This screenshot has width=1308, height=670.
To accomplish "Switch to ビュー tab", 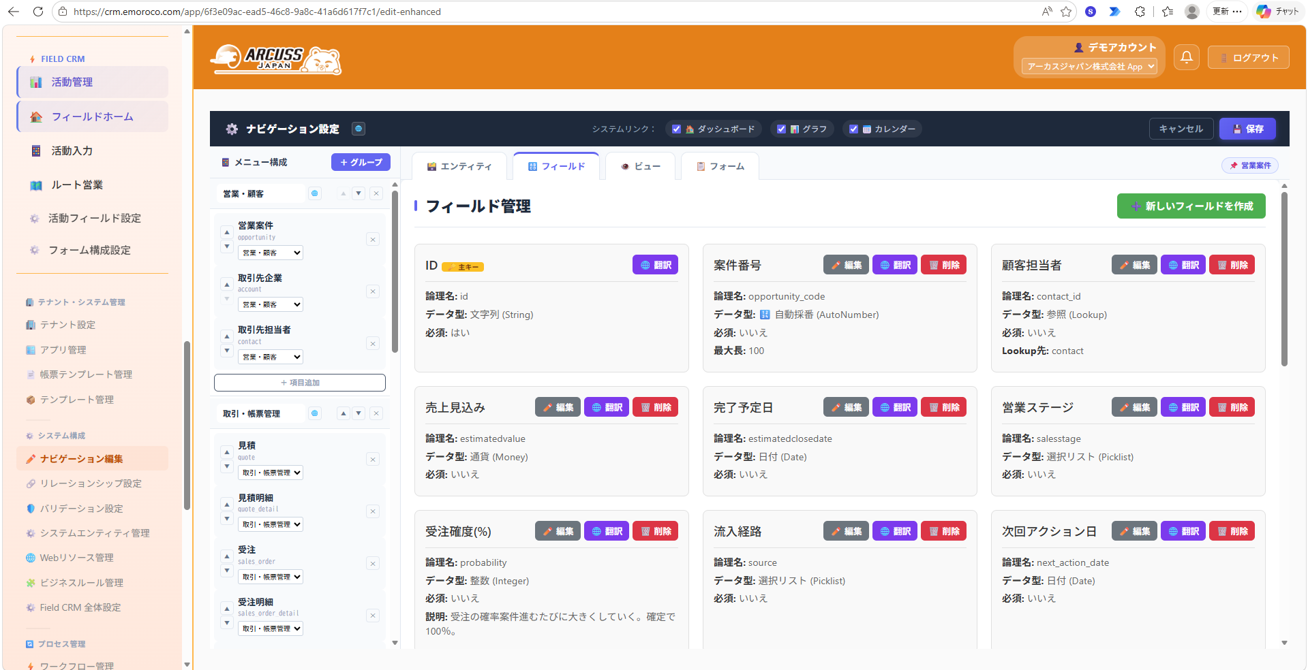I will 641,166.
